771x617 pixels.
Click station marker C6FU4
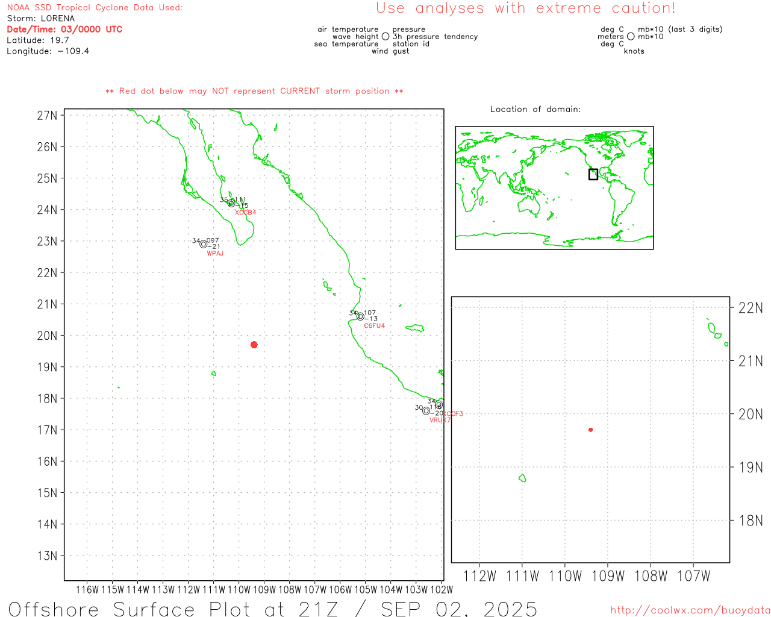[360, 316]
